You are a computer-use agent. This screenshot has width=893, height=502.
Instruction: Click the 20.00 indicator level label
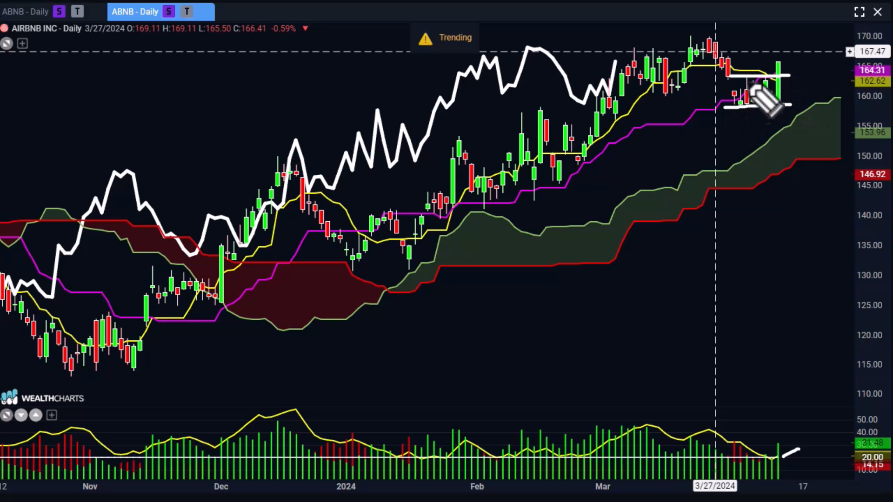(x=873, y=457)
